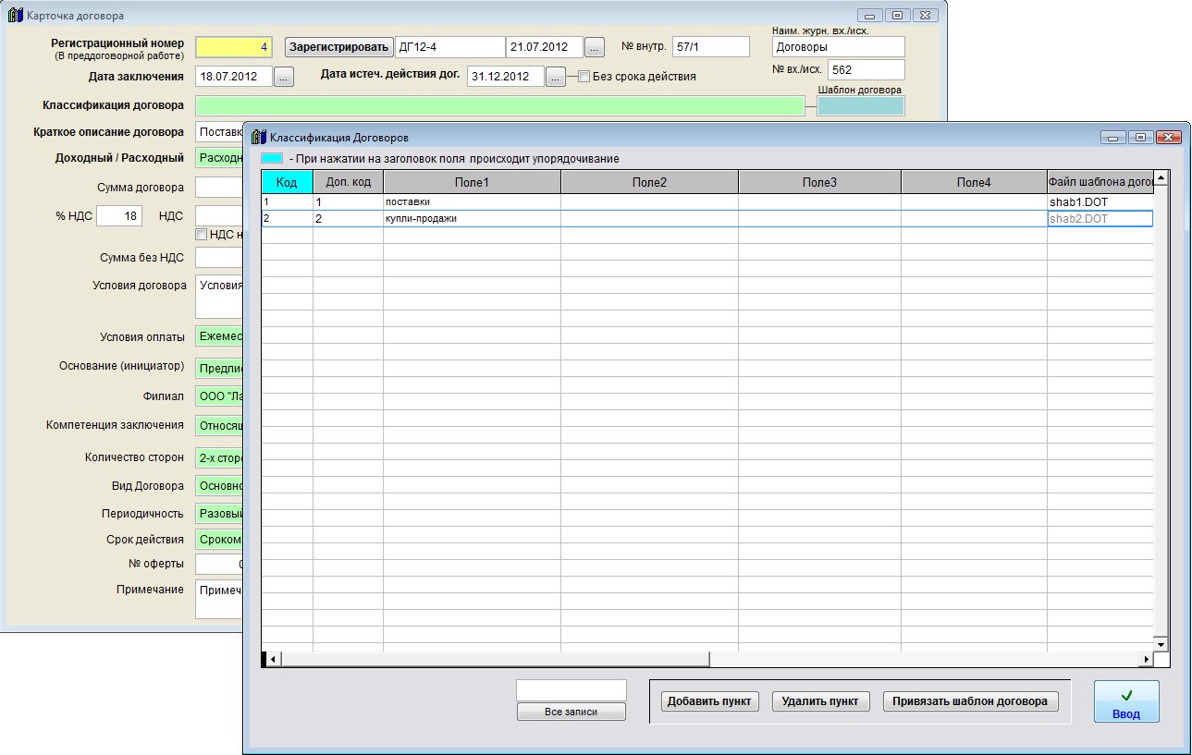Sort table by Код column header
Screen dimensions: 1192x755
click(x=287, y=182)
